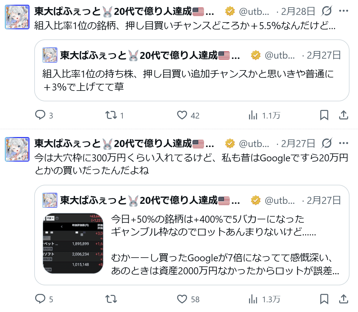
Task: Open profile avatar of Feb 28 post
Action: click(17, 17)
